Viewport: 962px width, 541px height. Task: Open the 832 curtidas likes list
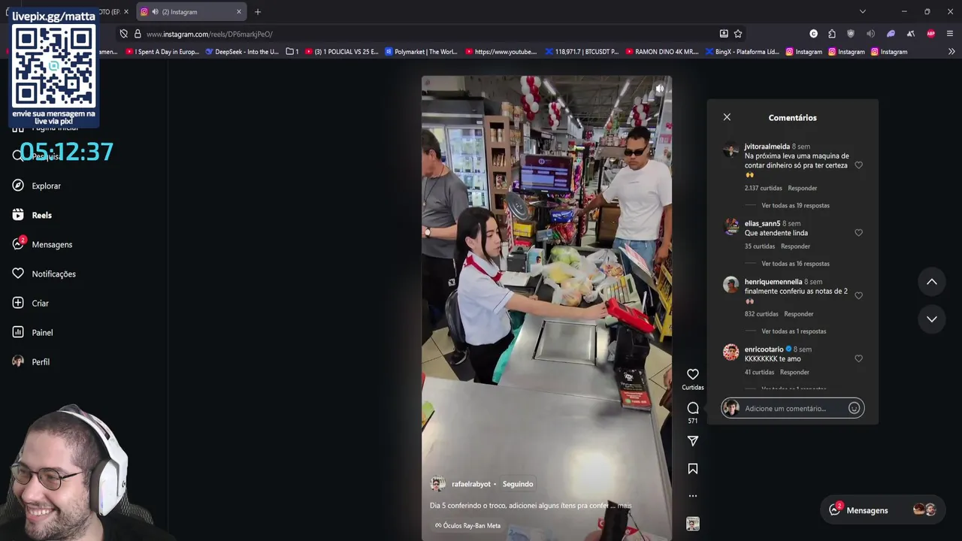(x=761, y=314)
